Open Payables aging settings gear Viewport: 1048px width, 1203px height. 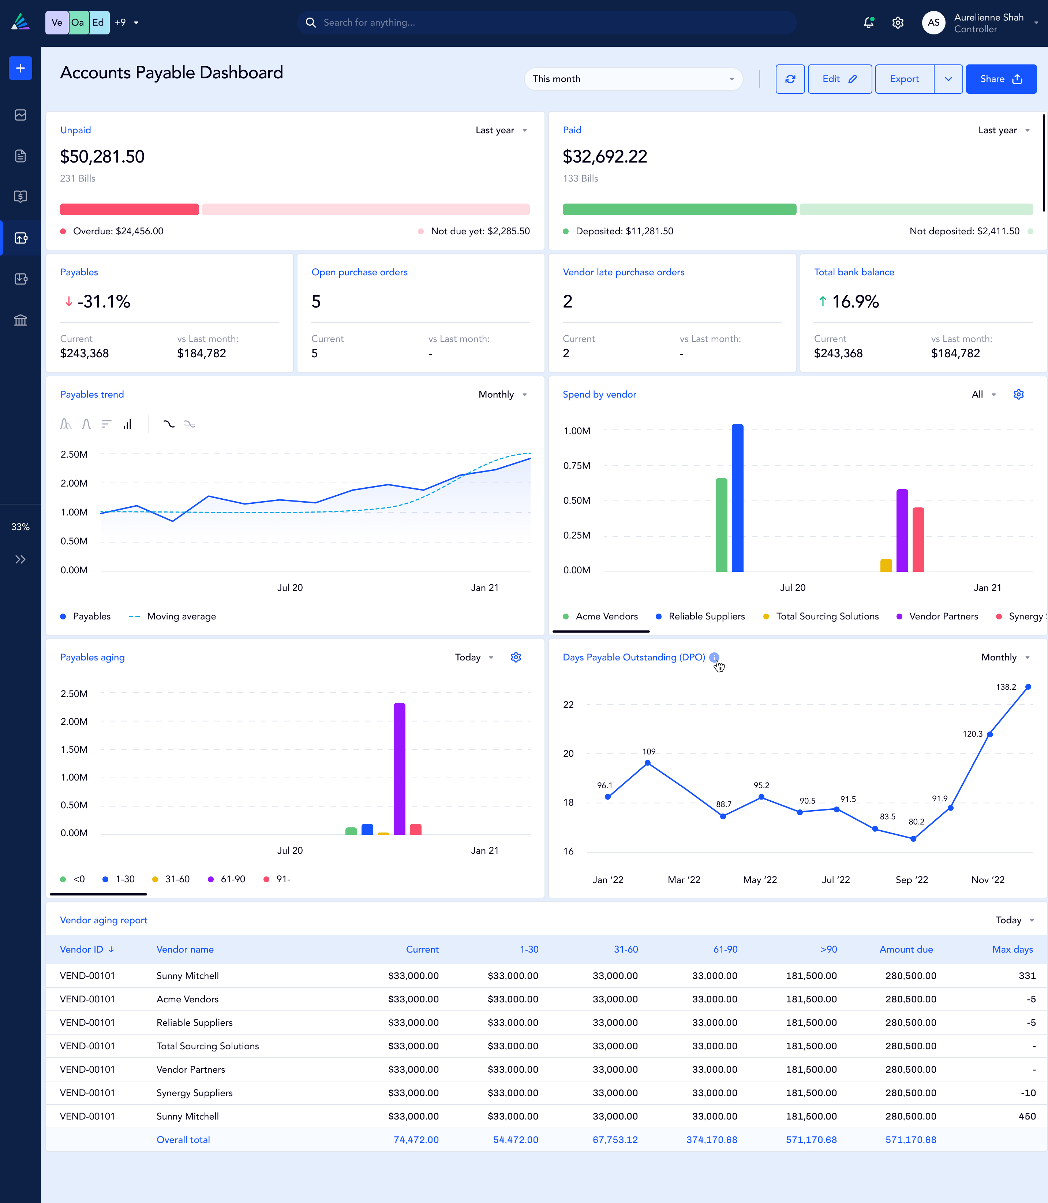coord(515,657)
